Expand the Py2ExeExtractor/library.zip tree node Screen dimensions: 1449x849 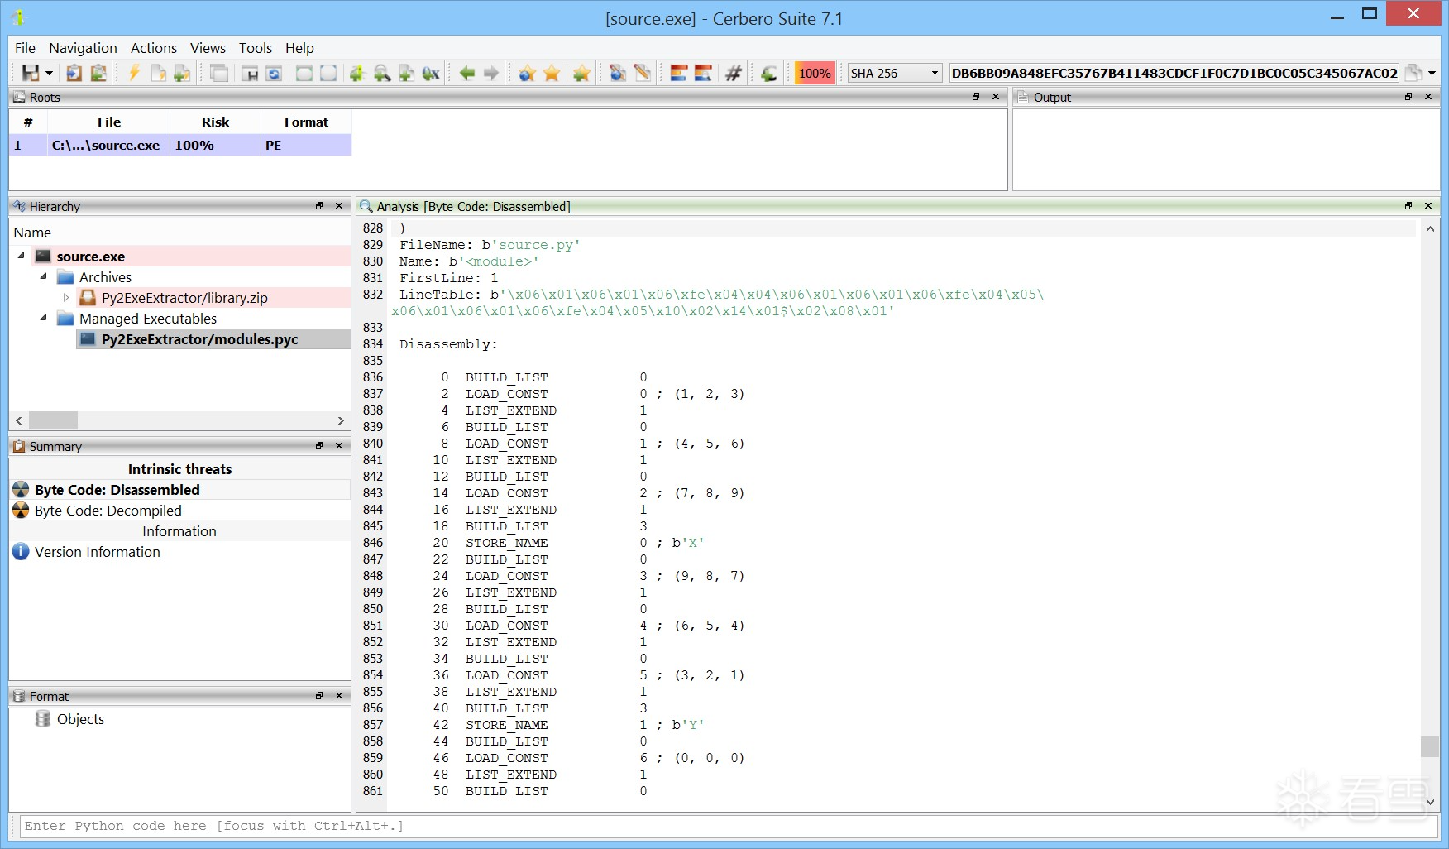pyautogui.click(x=66, y=298)
